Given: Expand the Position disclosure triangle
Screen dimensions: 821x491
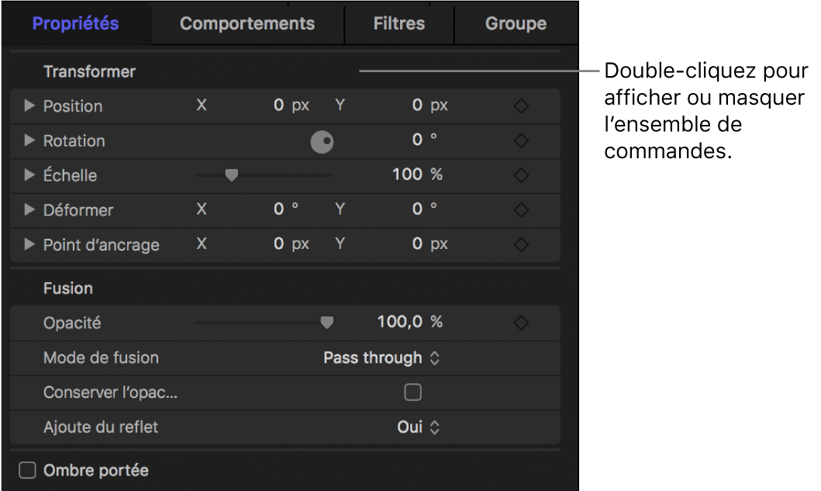Looking at the screenshot, I should pos(29,105).
